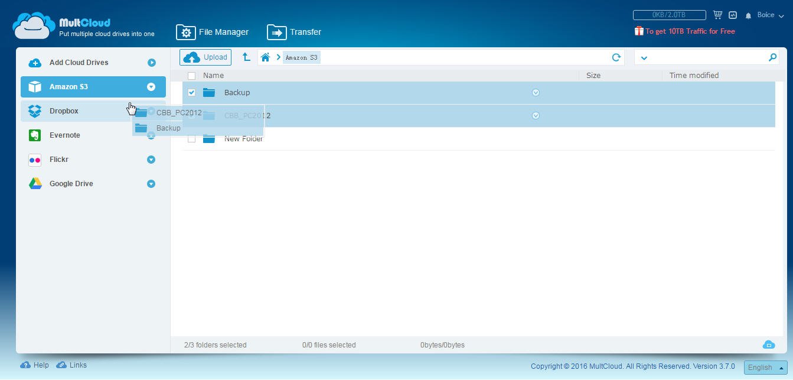
Task: Expand Amazon S3 dropdown arrow
Action: [151, 87]
